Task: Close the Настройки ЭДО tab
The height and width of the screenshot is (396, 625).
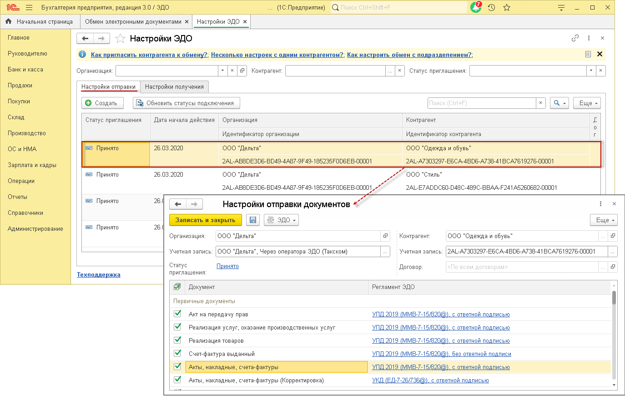Action: pyautogui.click(x=245, y=21)
